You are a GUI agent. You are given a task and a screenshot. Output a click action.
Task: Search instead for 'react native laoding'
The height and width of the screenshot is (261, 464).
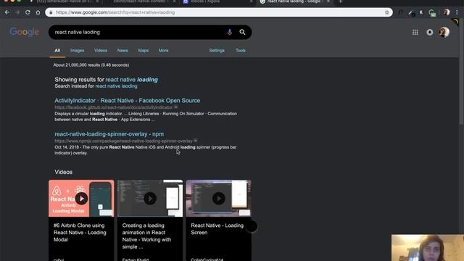(116, 86)
